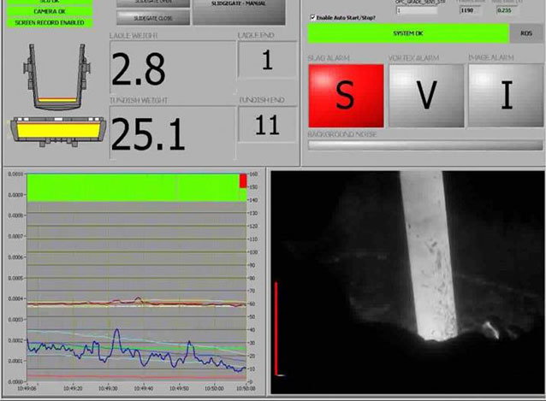
Task: Click the image alarm I indicator
Action: click(x=506, y=96)
